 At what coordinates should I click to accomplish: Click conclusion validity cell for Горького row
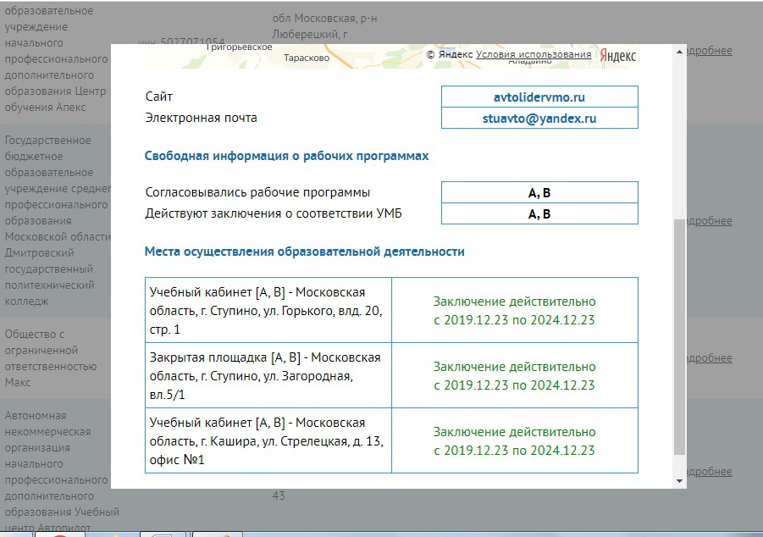514,310
